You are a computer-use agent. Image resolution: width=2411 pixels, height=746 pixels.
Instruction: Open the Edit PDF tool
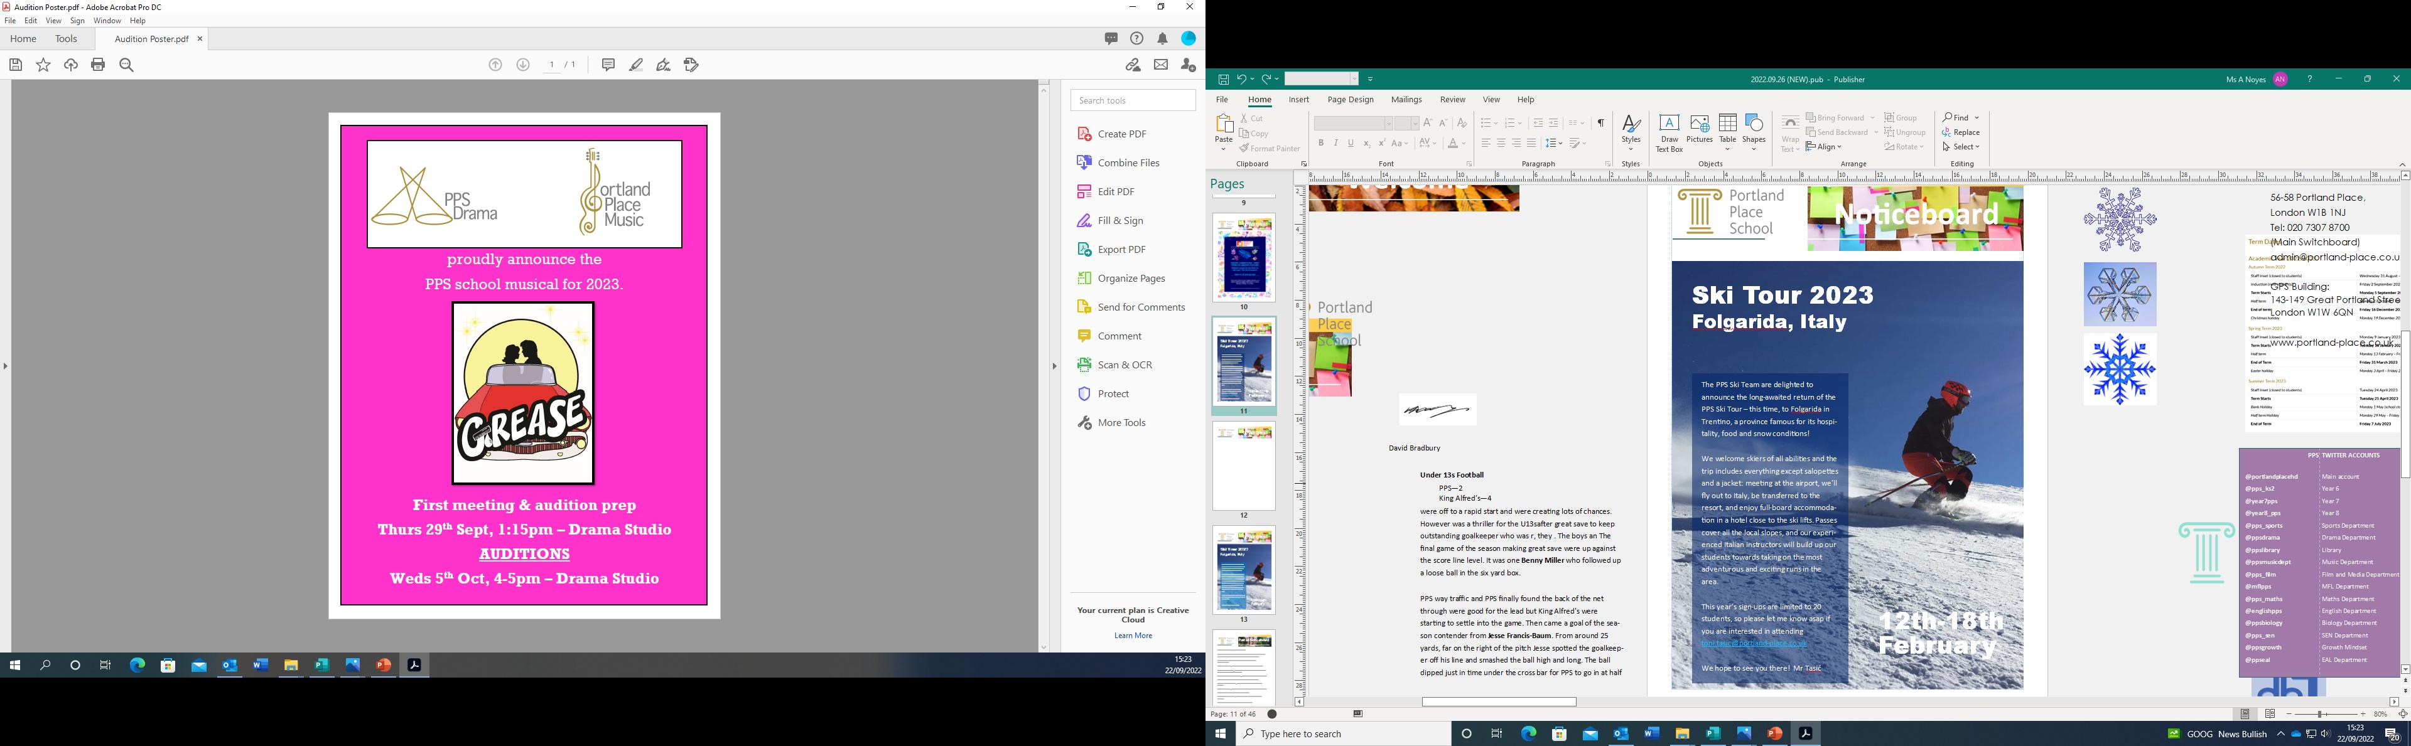(x=1114, y=191)
